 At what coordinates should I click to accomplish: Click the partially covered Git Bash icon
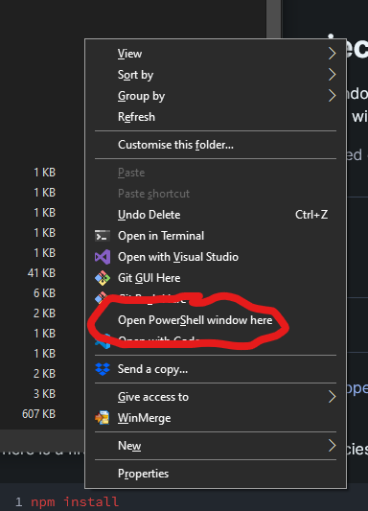pos(101,297)
